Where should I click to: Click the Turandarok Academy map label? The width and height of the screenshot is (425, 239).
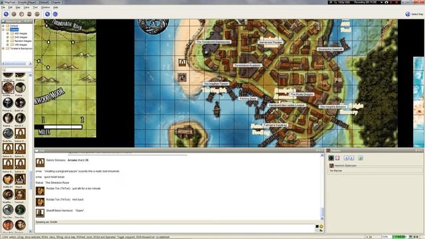(x=248, y=65)
